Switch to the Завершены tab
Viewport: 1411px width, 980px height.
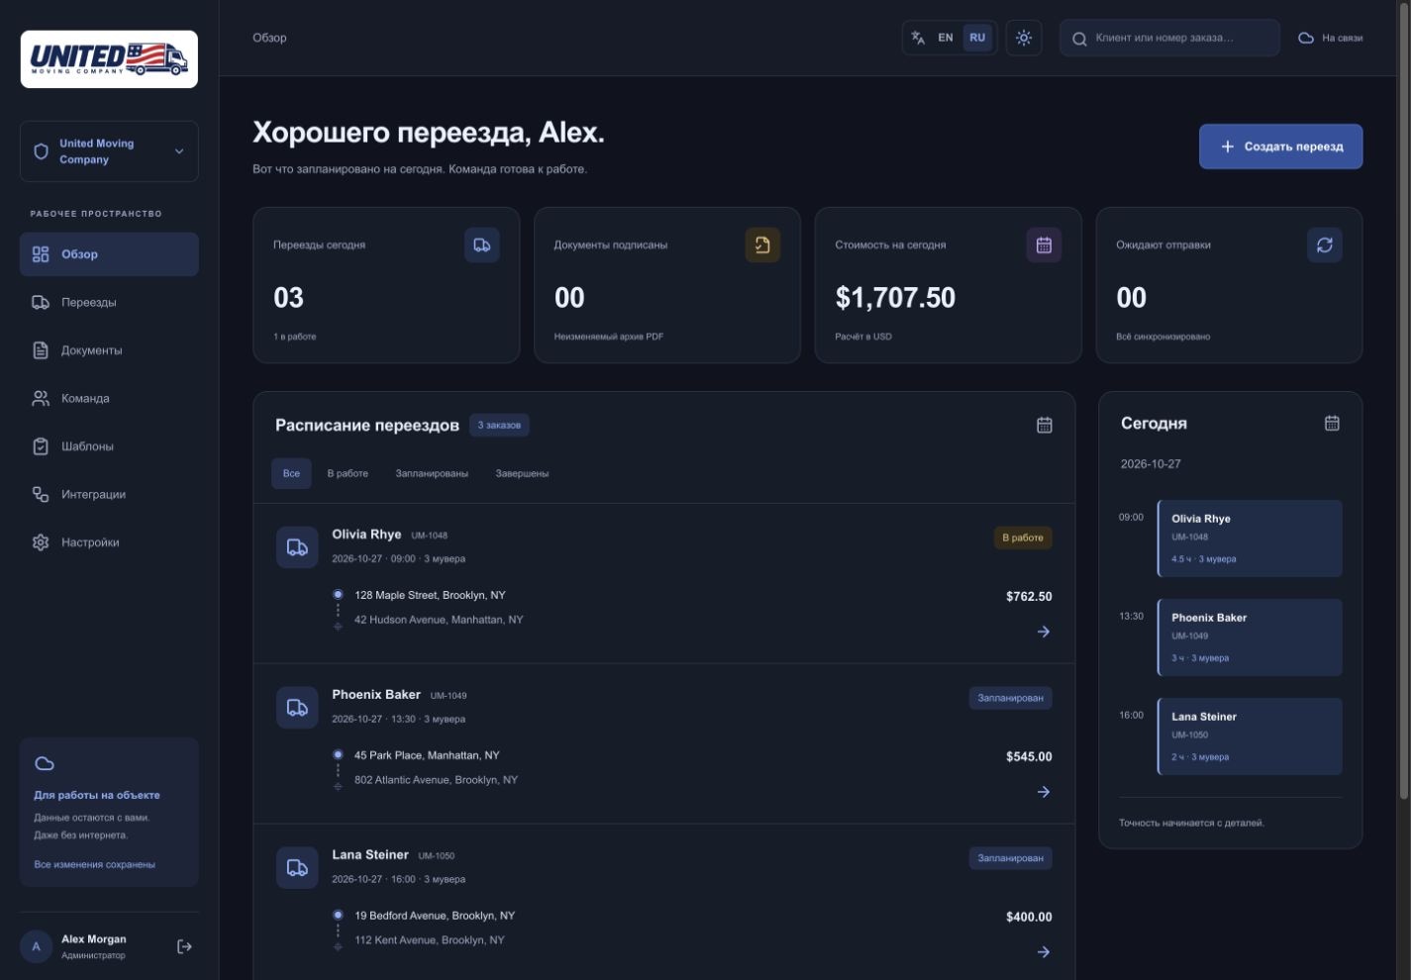522,473
